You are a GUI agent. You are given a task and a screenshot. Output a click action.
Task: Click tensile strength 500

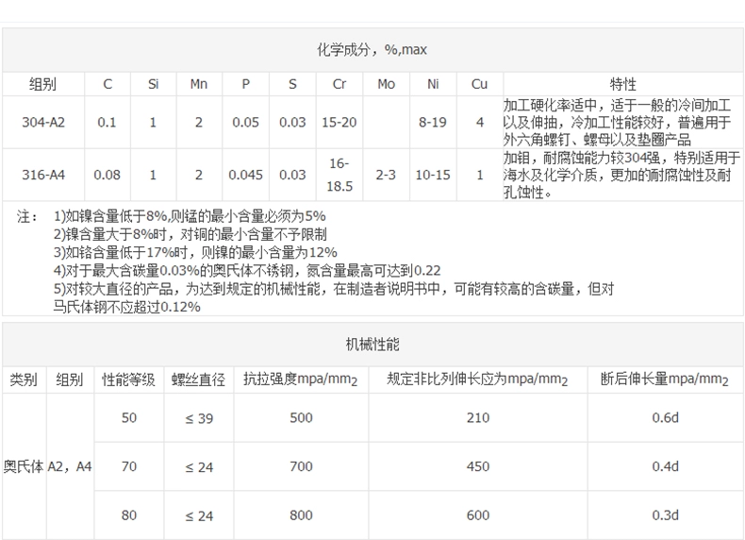(x=301, y=417)
